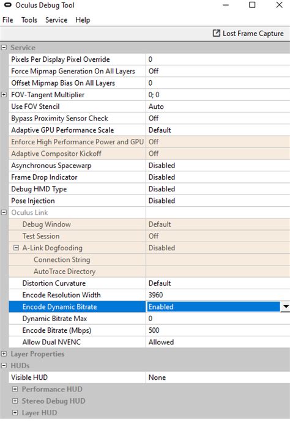Expand the Layer HUD group
Viewport: 290px width, 430px height.
(15, 413)
